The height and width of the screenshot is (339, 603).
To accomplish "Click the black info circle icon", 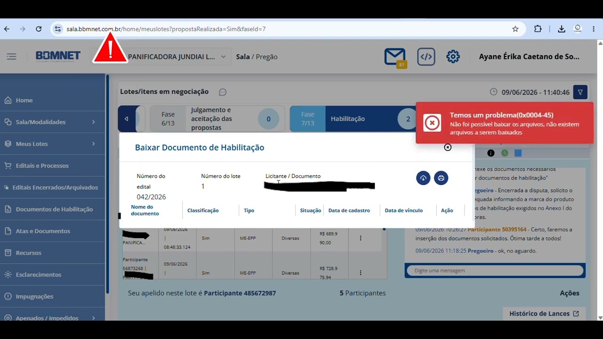I will point(491,153).
